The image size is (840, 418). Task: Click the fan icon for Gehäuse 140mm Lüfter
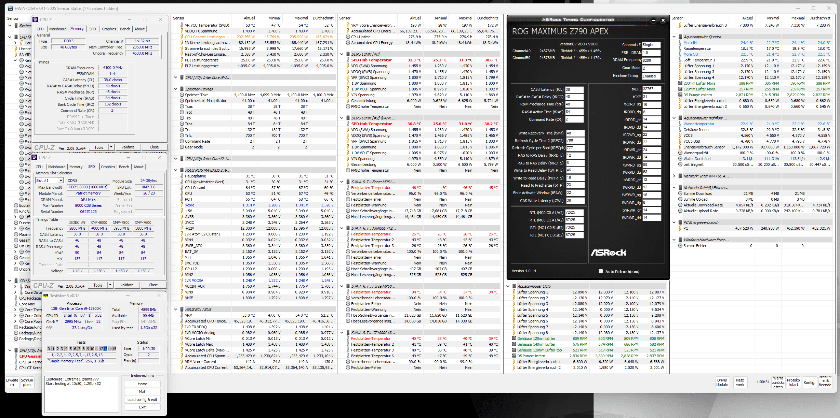pyautogui.click(x=514, y=344)
